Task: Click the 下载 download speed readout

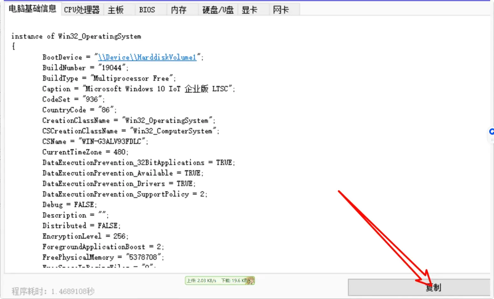Action: [234, 281]
